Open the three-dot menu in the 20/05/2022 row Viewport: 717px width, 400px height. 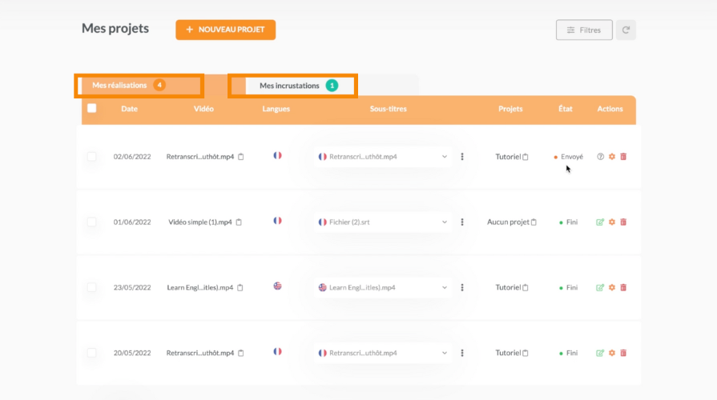[x=462, y=353]
